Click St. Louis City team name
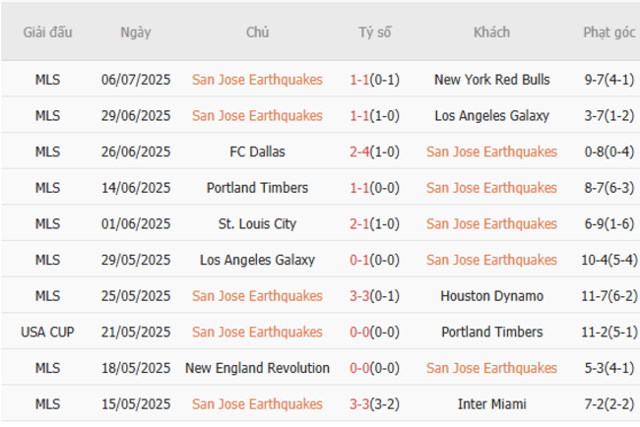This screenshot has width=640, height=427. 257,224
